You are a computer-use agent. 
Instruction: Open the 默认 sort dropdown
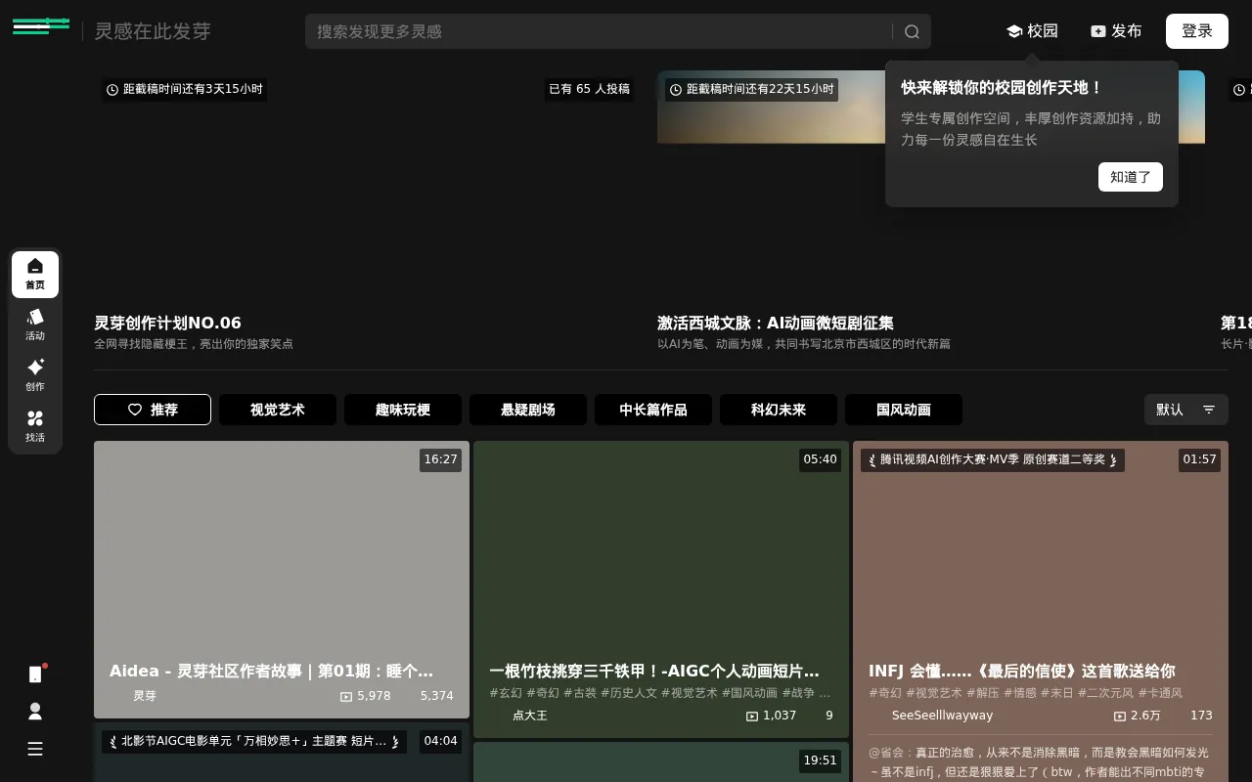click(1186, 410)
